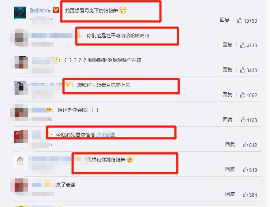Viewport: 270px width, 207px height.
Task: Click the avatar beside 来了老婆 comment
Action: 21,185
